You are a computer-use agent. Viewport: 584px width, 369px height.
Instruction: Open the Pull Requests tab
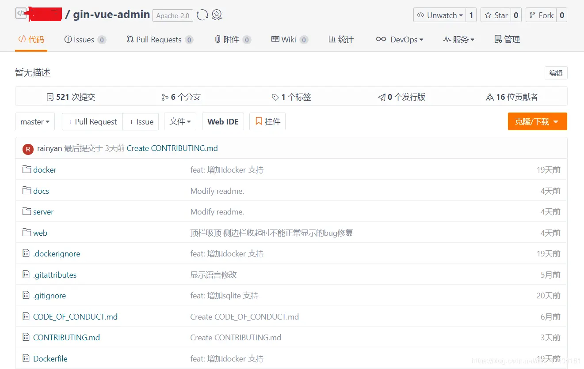pos(160,39)
